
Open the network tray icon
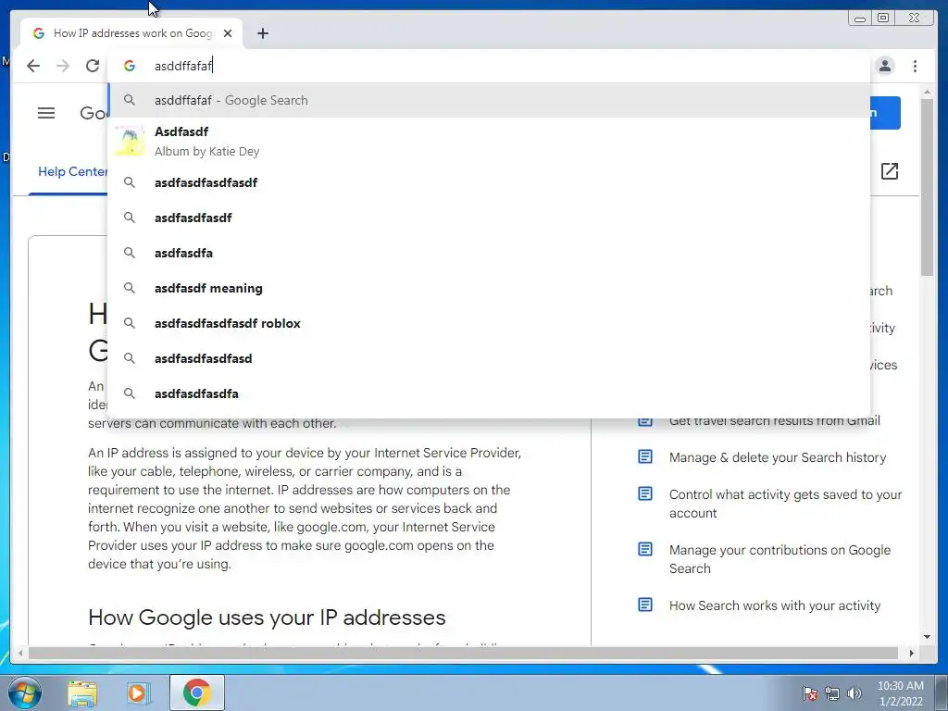pos(832,693)
